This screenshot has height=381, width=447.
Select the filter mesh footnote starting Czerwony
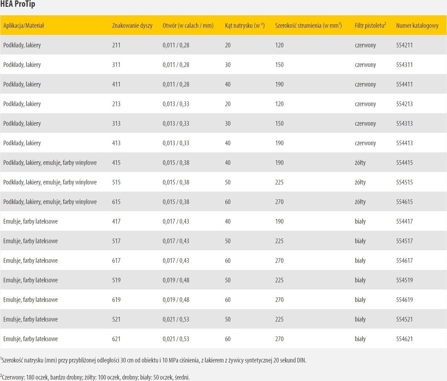(x=95, y=377)
